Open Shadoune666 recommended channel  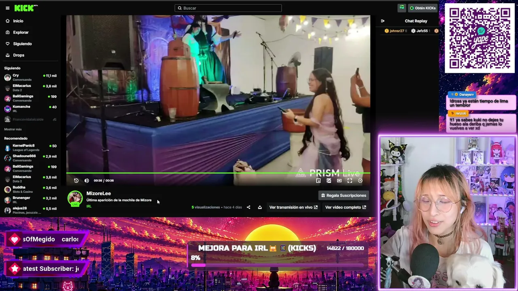pos(30,158)
